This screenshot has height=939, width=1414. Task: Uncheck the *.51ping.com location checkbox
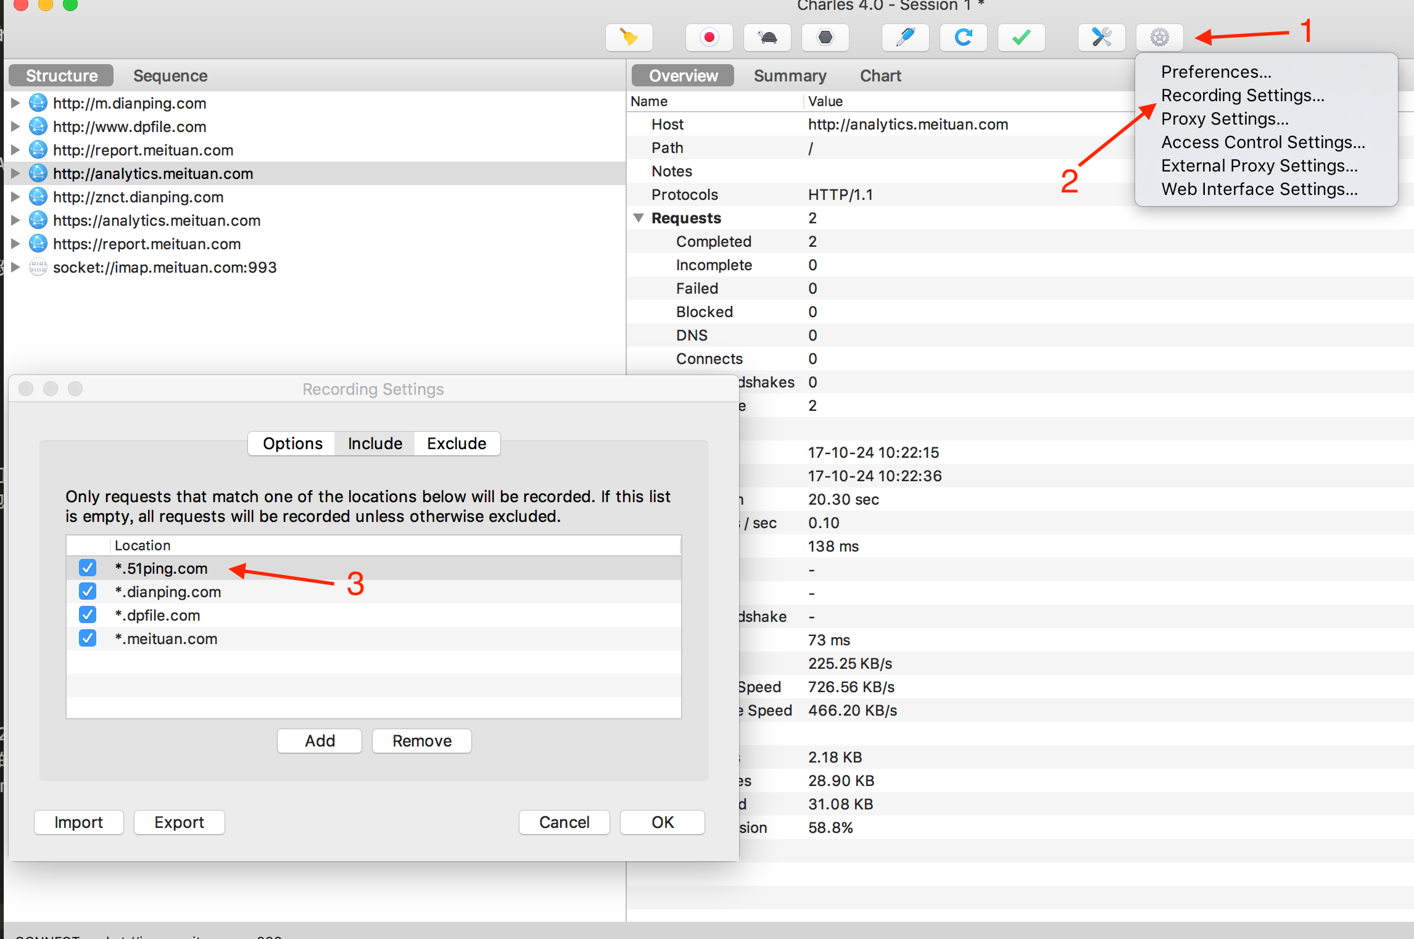click(88, 568)
